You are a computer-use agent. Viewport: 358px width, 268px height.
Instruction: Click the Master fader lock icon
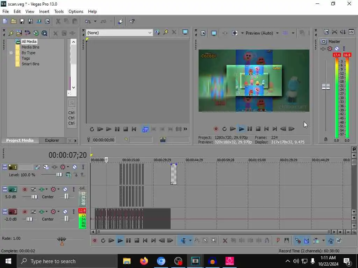[326, 139]
